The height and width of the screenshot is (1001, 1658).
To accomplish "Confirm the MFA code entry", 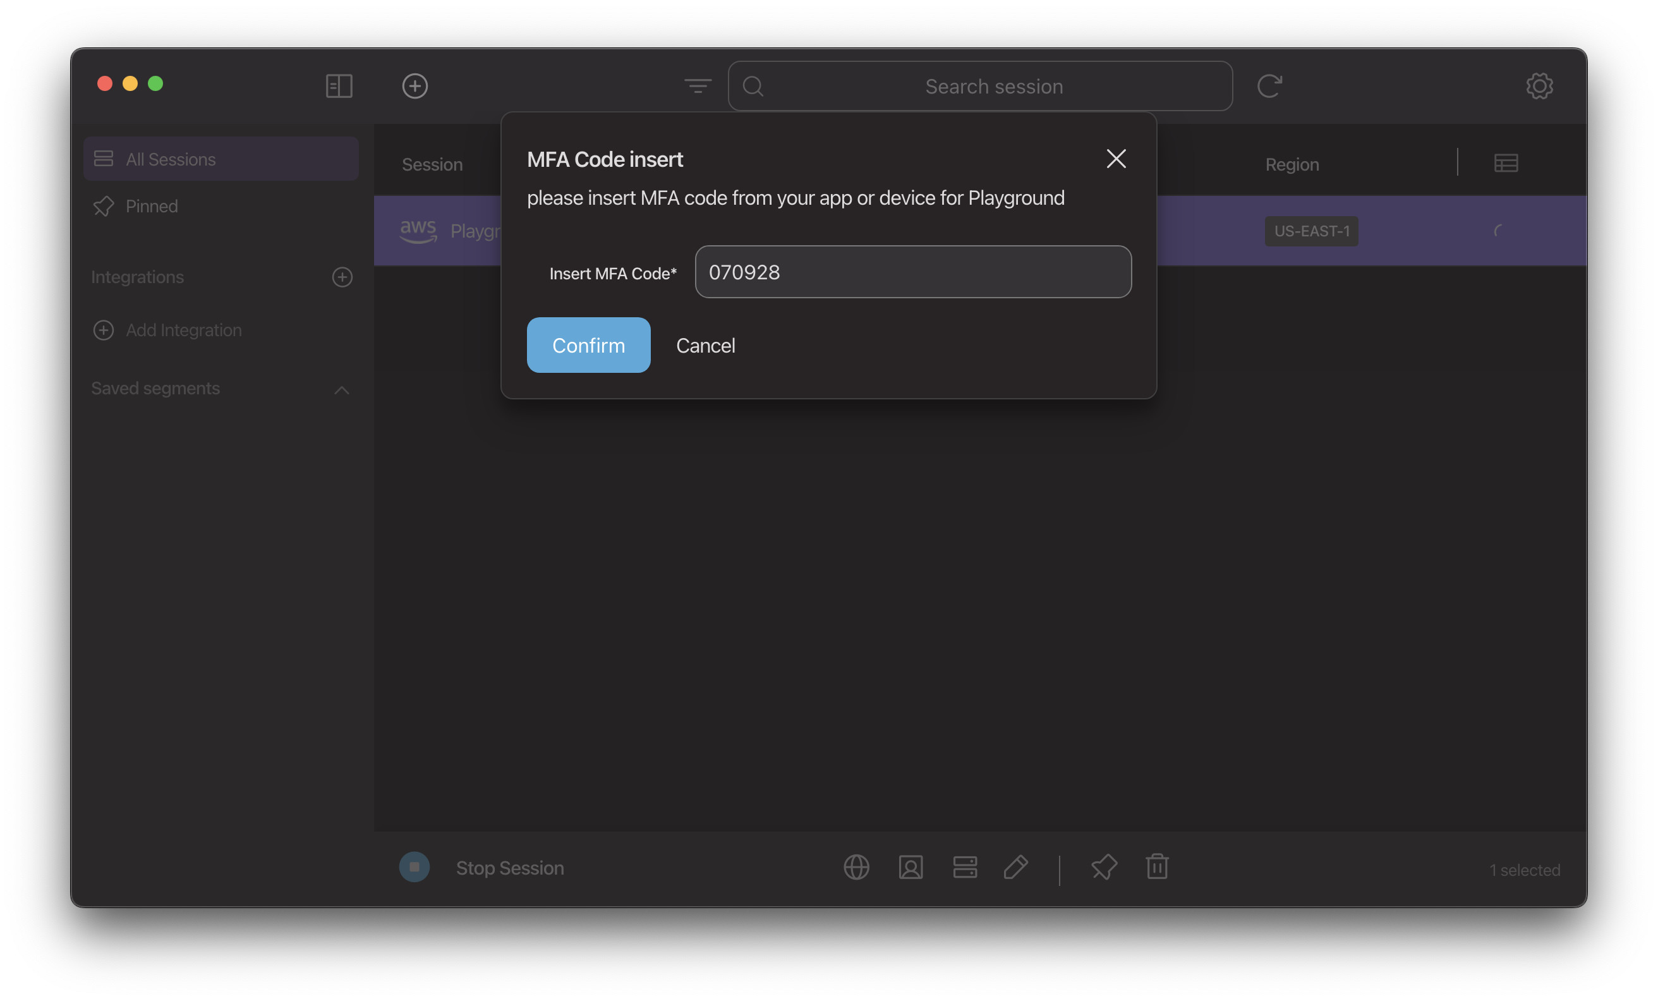I will pos(588,344).
